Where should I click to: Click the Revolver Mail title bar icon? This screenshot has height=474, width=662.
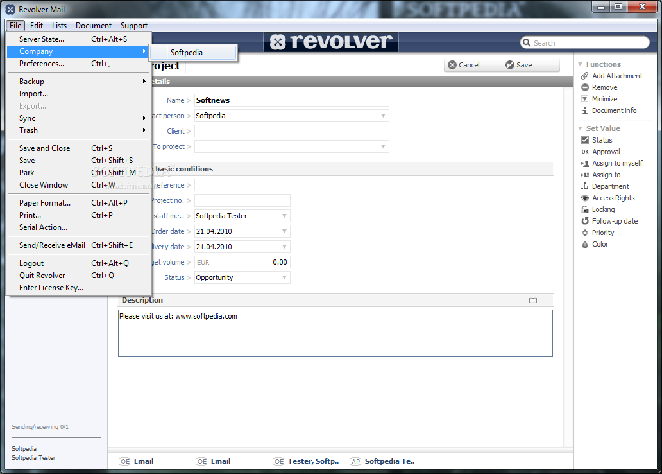pyautogui.click(x=10, y=9)
